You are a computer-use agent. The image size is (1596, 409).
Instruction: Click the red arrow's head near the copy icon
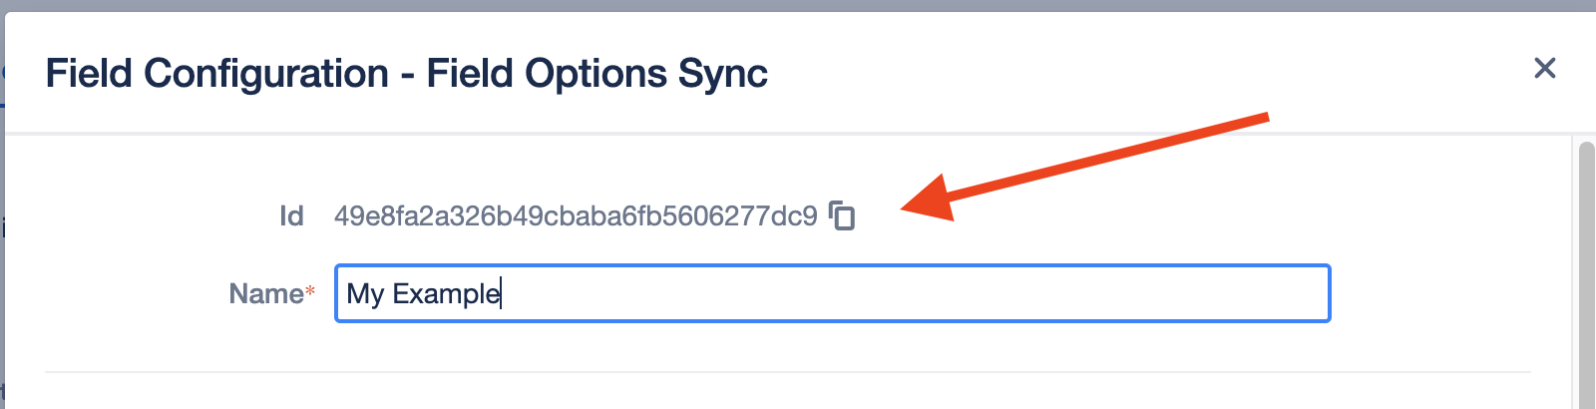coord(923,200)
